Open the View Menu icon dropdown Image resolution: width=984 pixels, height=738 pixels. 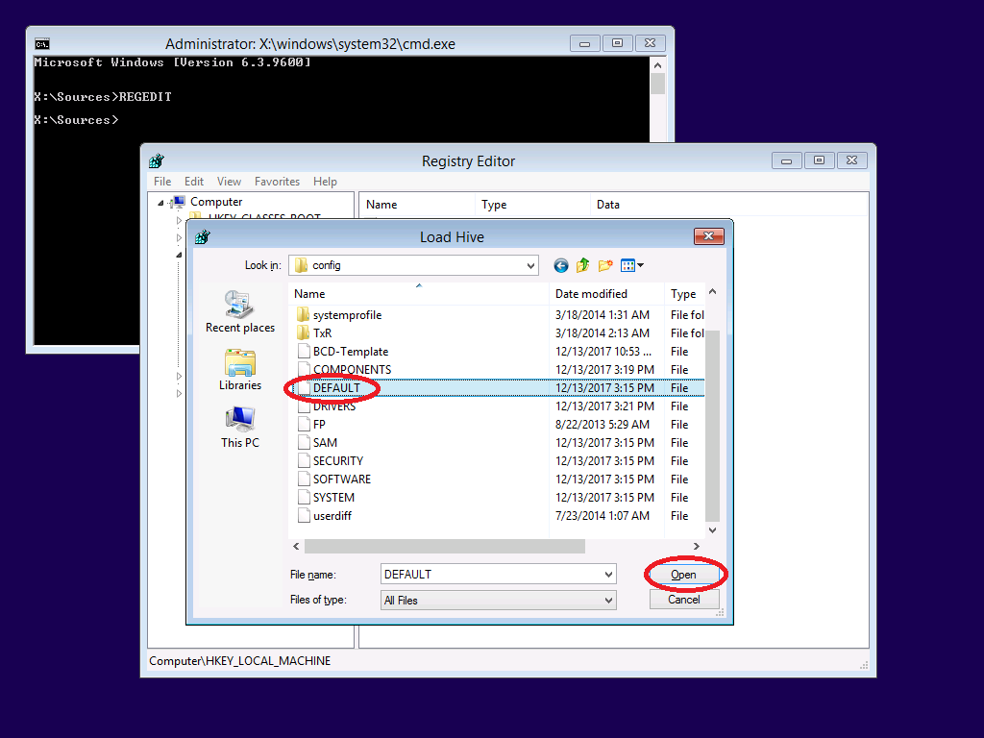(632, 265)
